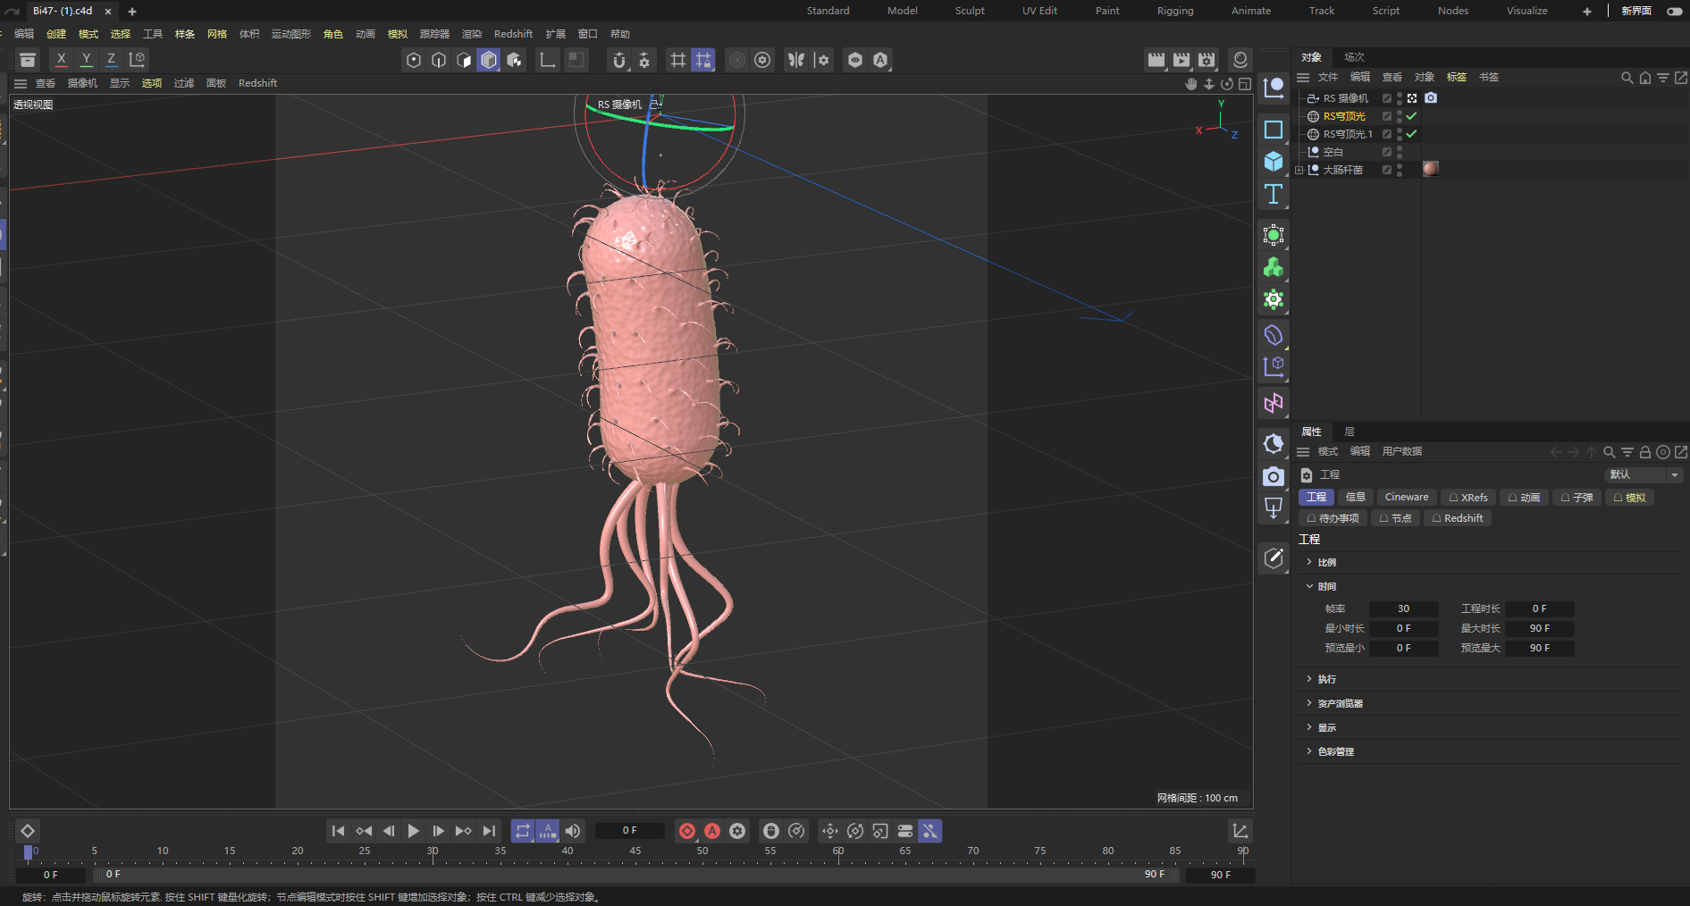1690x906 pixels.
Task: Switch to the Sculpt layout
Action: 970,11
